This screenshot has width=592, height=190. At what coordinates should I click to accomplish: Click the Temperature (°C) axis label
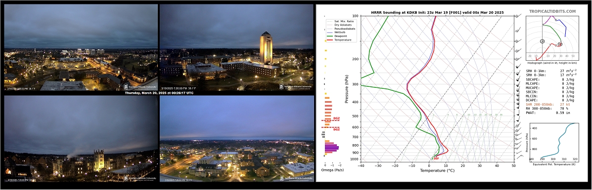437,170
